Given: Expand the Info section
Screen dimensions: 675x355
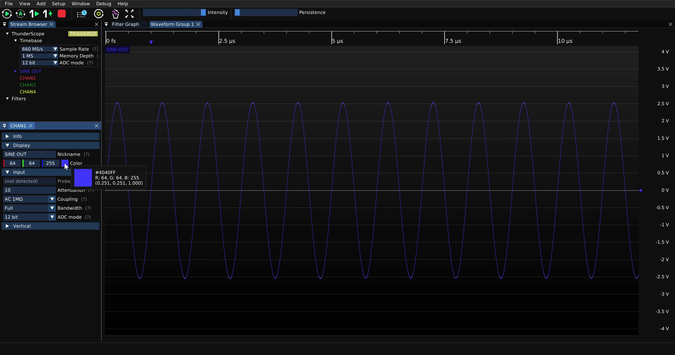Looking at the screenshot, I should point(51,136).
